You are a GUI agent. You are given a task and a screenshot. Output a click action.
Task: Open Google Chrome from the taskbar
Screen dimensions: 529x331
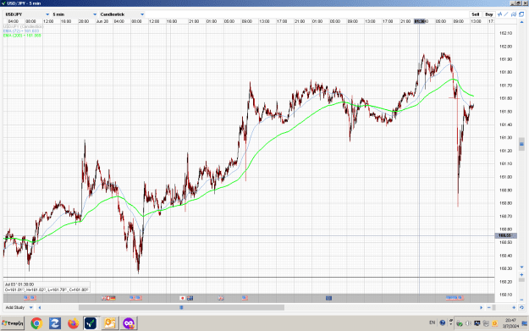(36, 323)
